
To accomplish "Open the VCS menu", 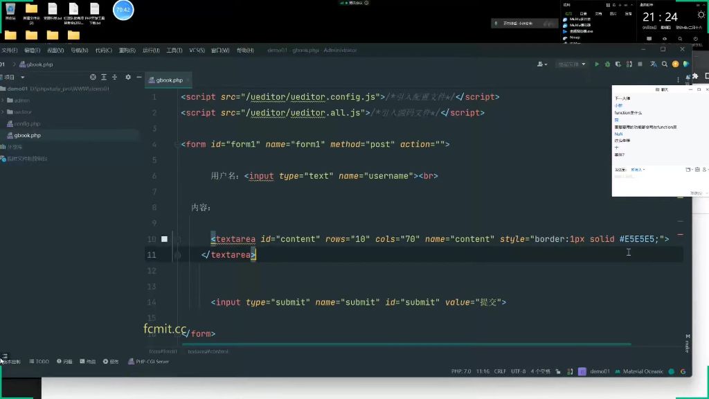I will click(197, 50).
